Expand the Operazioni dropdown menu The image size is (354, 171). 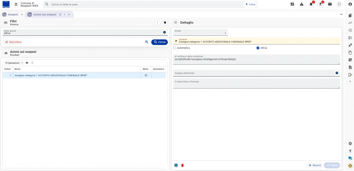pyautogui.click(x=14, y=63)
